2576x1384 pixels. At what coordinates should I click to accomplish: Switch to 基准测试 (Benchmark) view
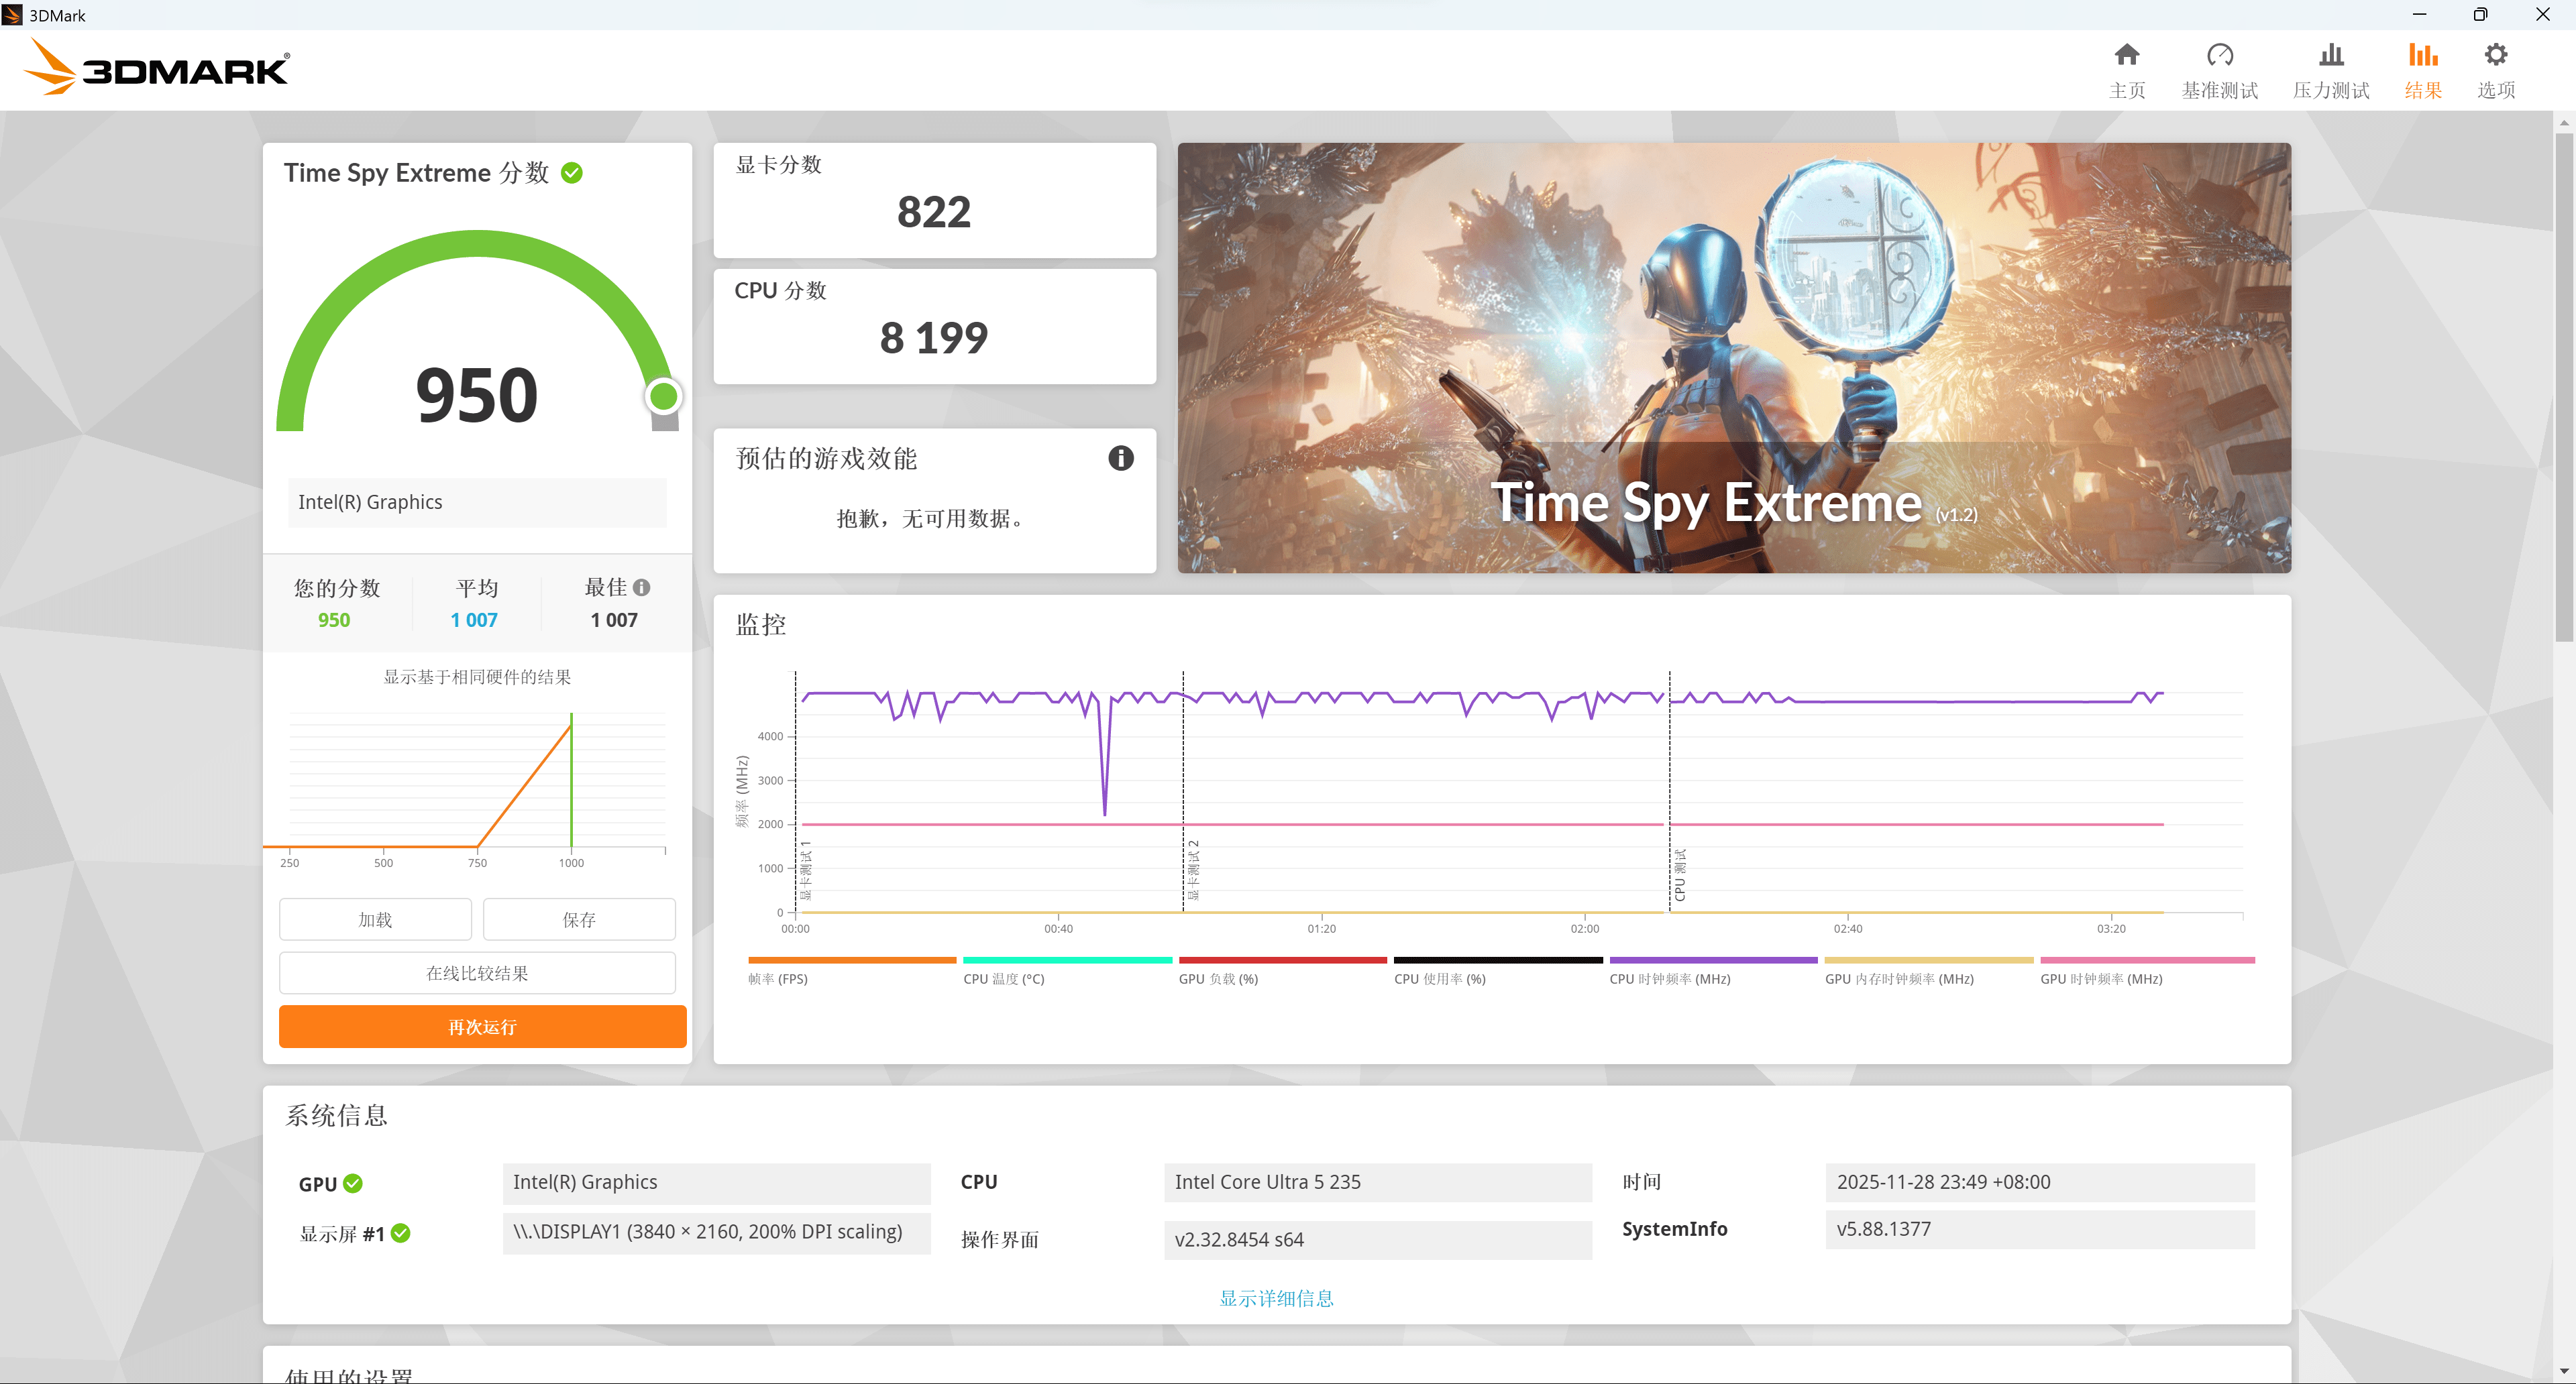2220,68
